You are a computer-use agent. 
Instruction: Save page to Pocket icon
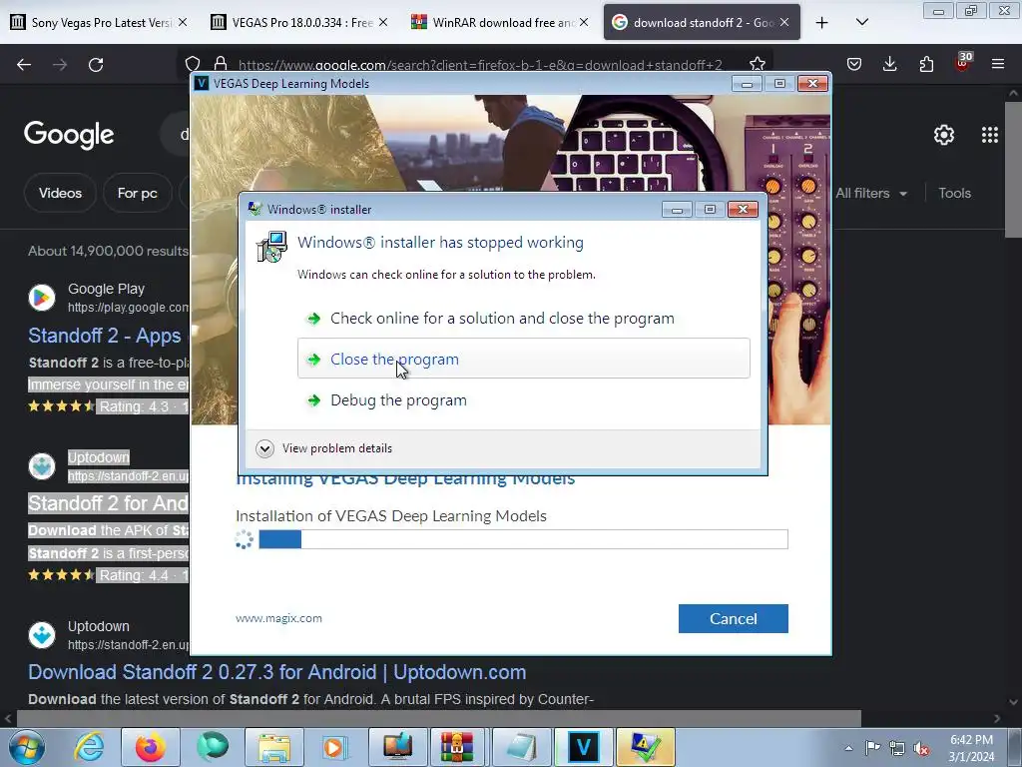854,64
